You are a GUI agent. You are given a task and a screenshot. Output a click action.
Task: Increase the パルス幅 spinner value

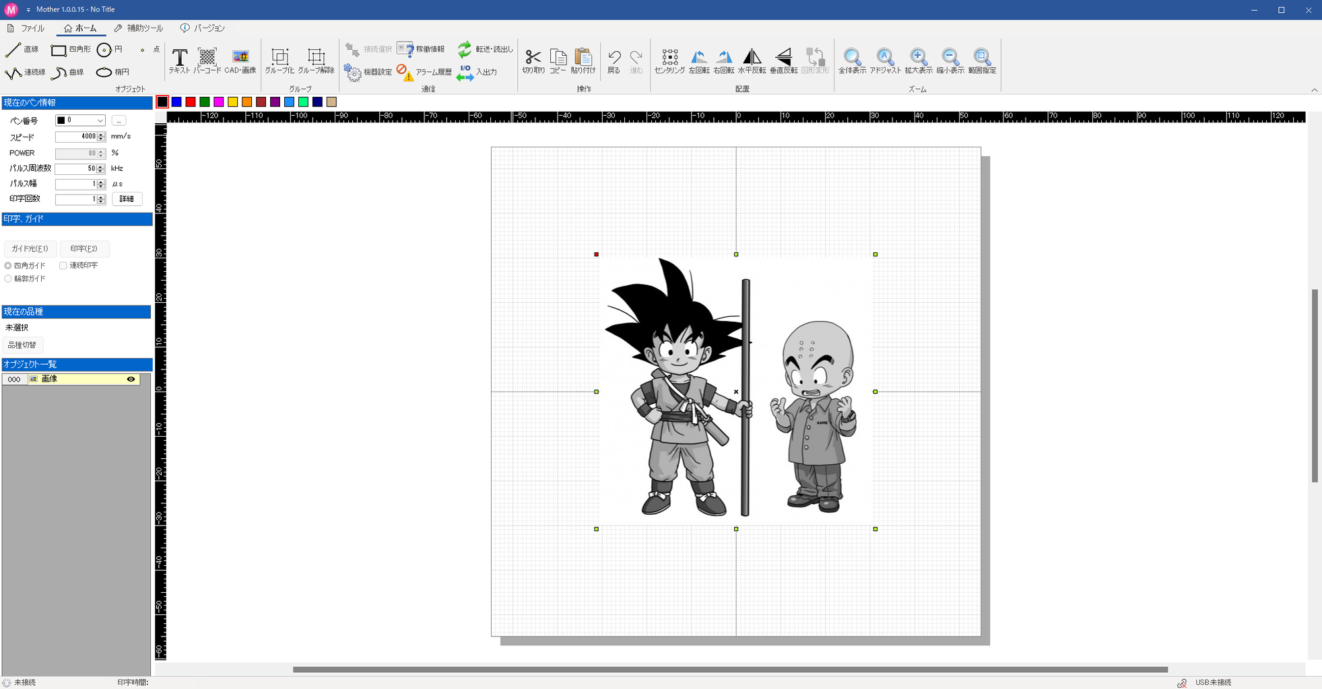tap(101, 182)
